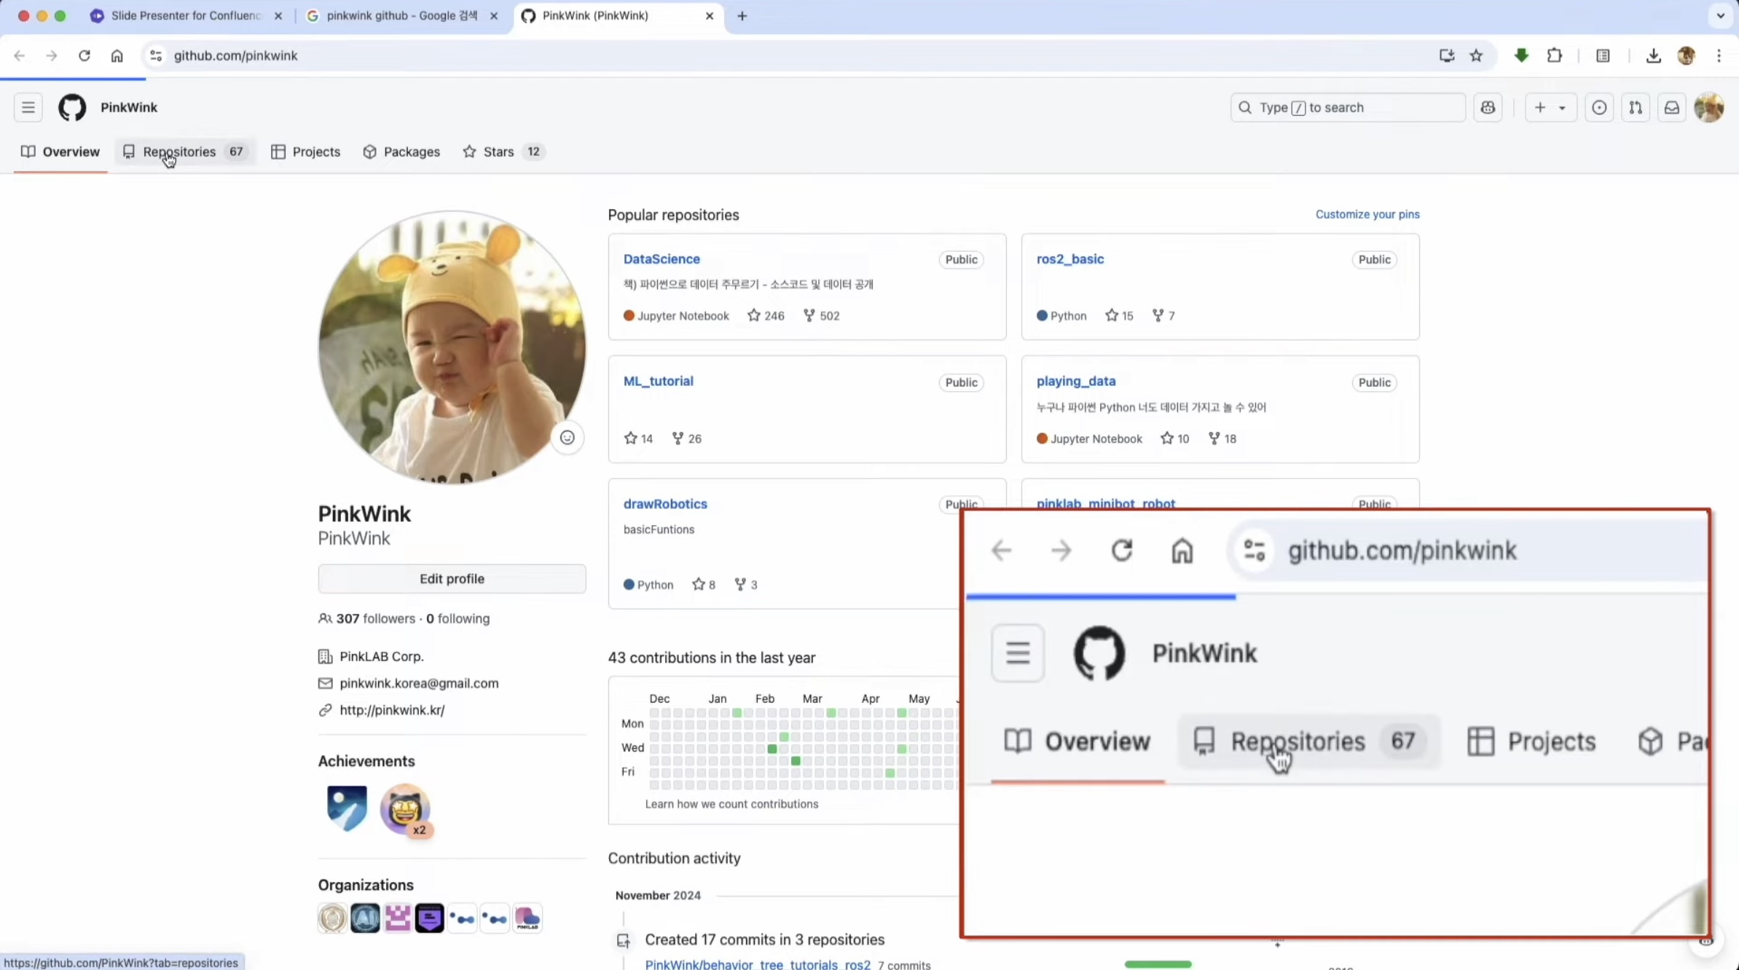Click the Edit profile button
The height and width of the screenshot is (970, 1739).
[452, 579]
